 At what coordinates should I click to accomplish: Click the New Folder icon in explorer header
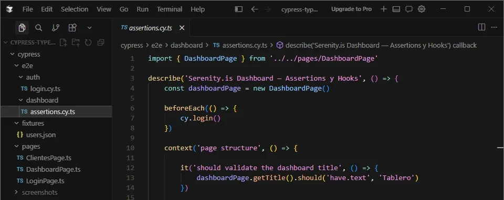coord(76,42)
